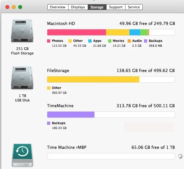Image resolution: width=184 pixels, height=169 pixels.
Task: Click the purple Backups swatch under TimeMachine
Action: coord(49,123)
